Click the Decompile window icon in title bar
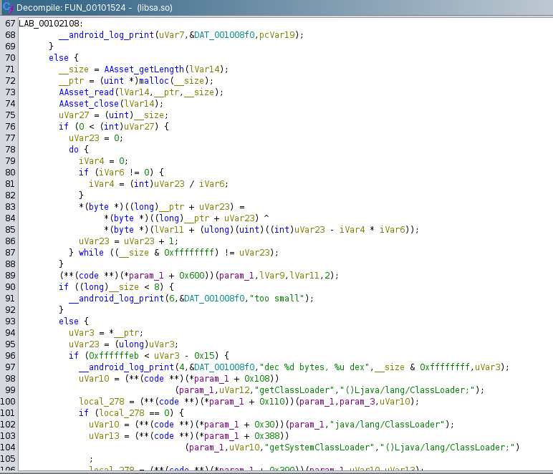This screenshot has height=474, width=553. coord(8,7)
